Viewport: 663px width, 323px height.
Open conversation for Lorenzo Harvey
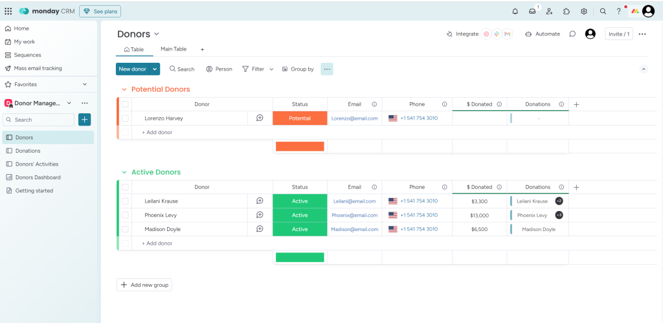[x=260, y=118]
